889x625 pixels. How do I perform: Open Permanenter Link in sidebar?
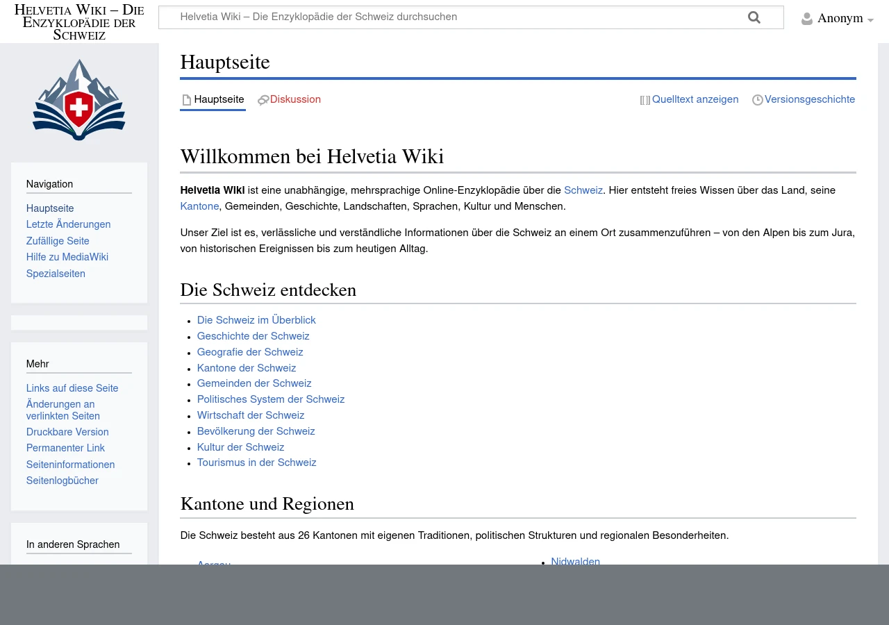[65, 449]
